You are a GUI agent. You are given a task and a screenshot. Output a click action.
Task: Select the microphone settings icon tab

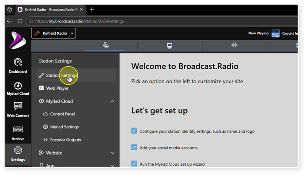pyautogui.click(x=106, y=45)
